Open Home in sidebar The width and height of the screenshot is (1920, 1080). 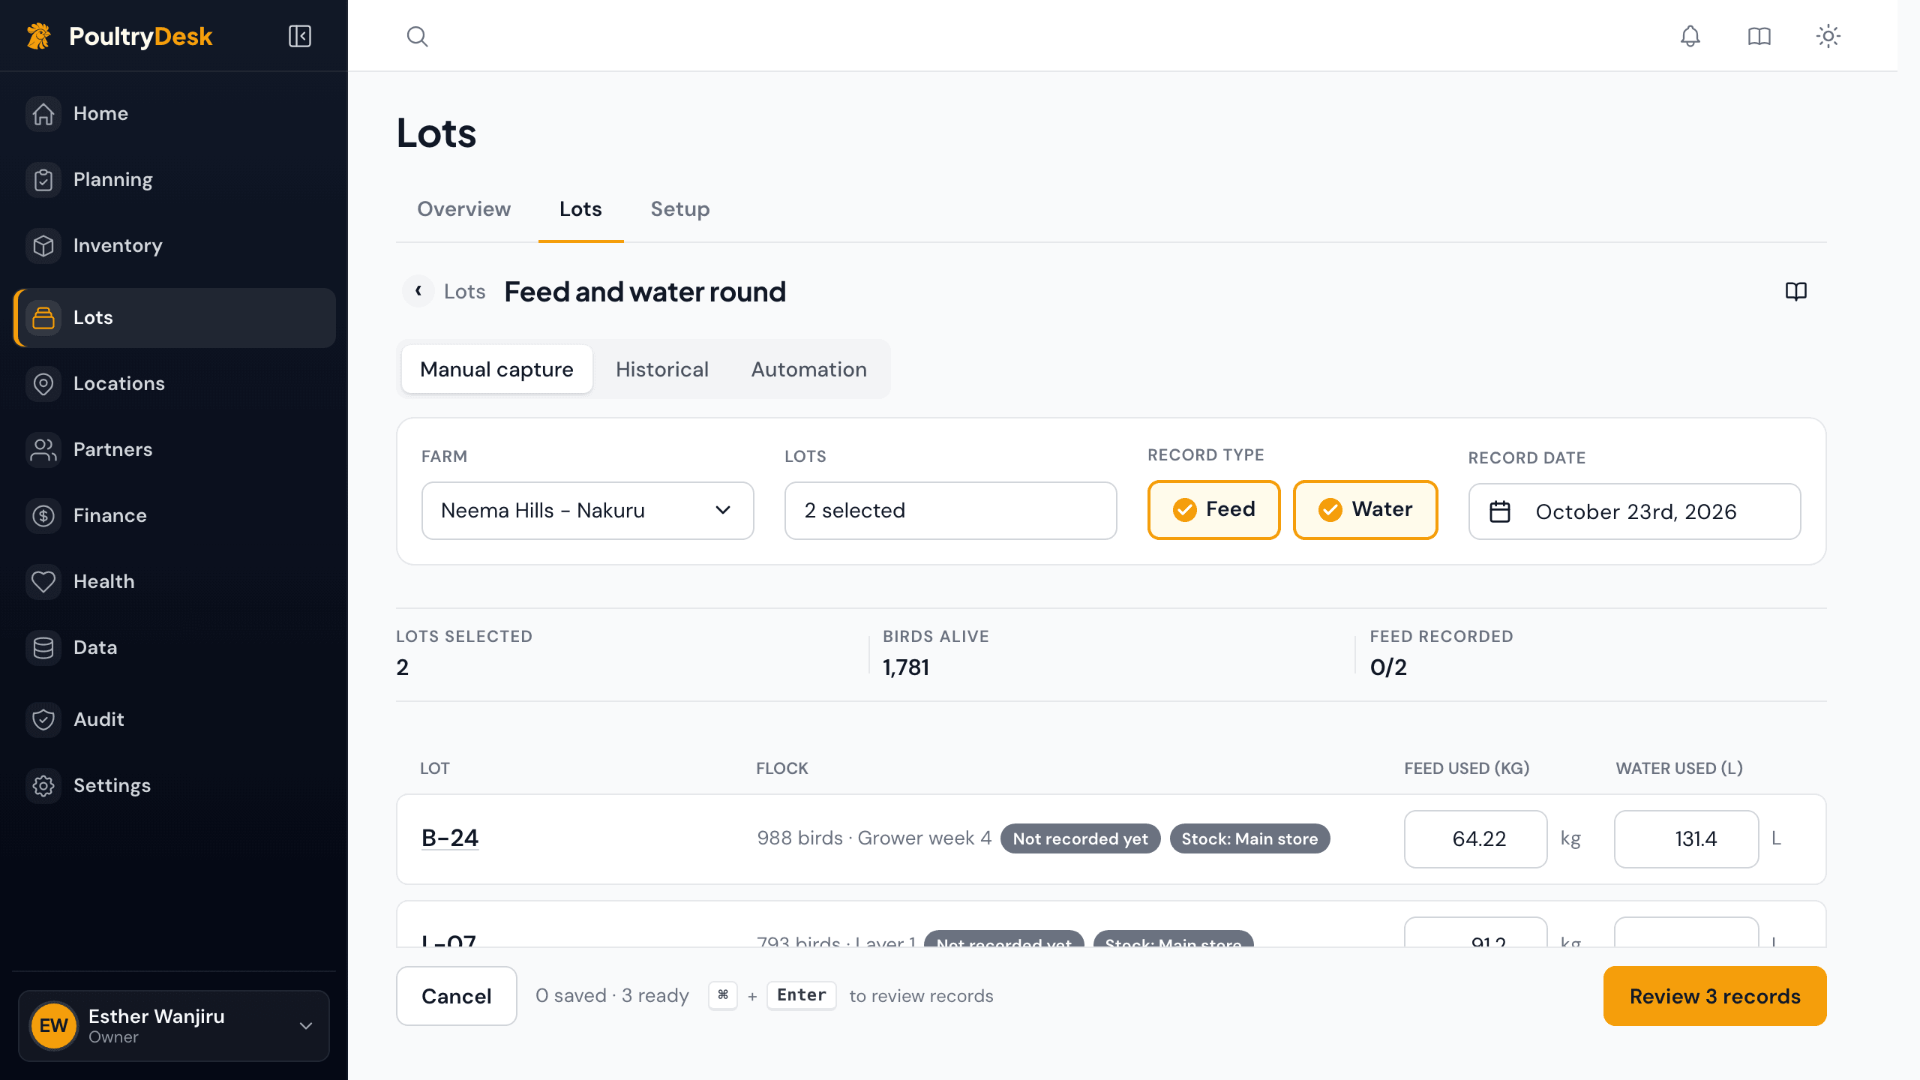(x=174, y=114)
